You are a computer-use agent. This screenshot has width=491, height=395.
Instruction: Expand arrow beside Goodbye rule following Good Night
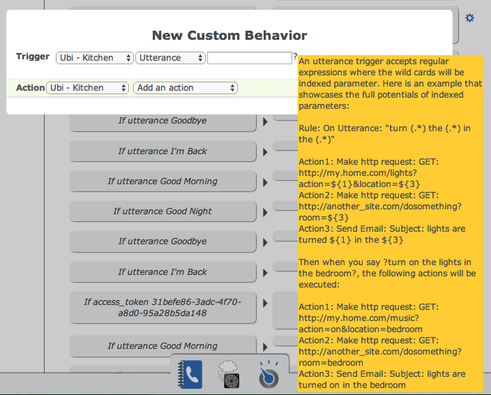[x=265, y=243]
